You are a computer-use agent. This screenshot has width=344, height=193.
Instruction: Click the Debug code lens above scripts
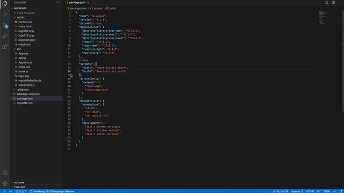pos(84,60)
